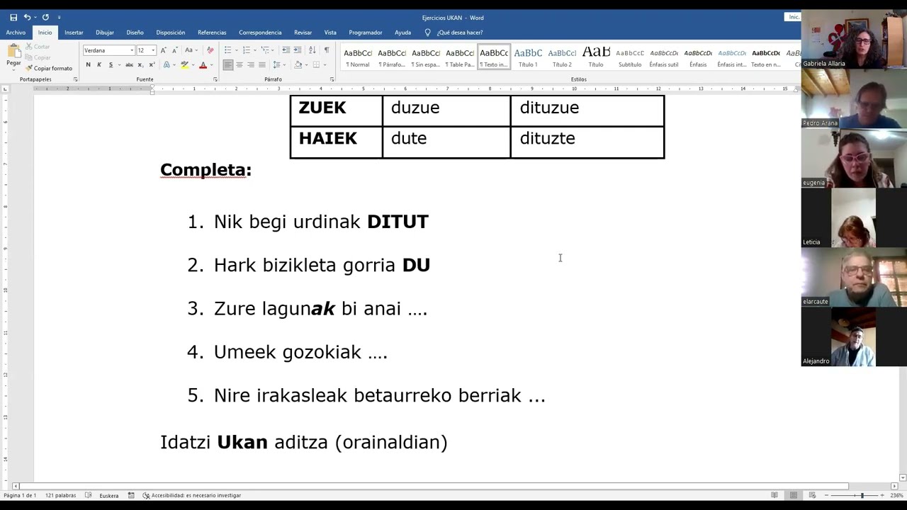This screenshot has height=510, width=907.
Task: Clear all formatting with the eraser icon
Action: [210, 50]
